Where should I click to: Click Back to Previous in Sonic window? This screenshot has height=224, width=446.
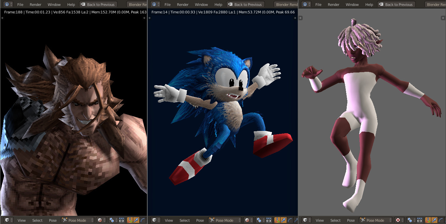[x=246, y=4]
